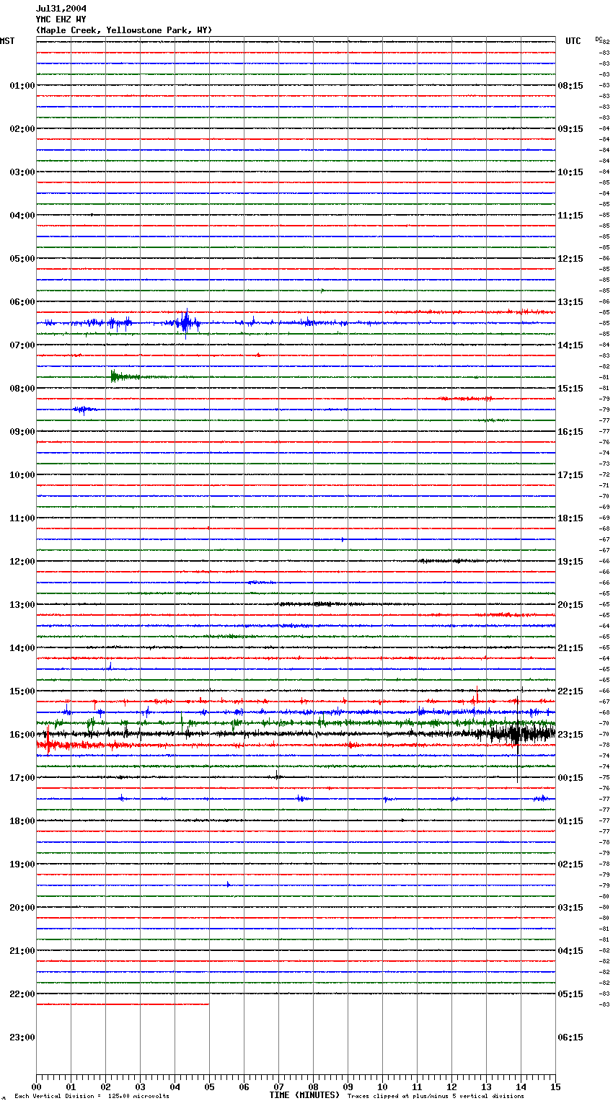Click "(Maple Creek, Yellowstone Park, WY)" subtitle

click(124, 30)
